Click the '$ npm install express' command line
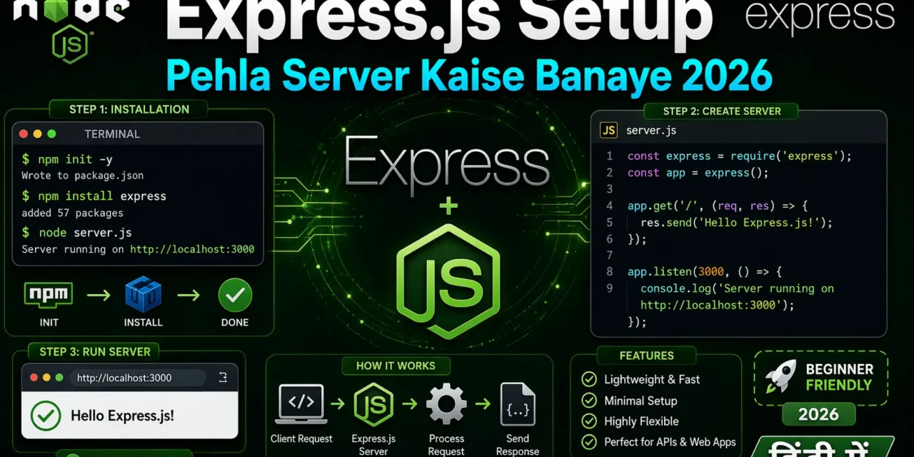 pos(94,196)
